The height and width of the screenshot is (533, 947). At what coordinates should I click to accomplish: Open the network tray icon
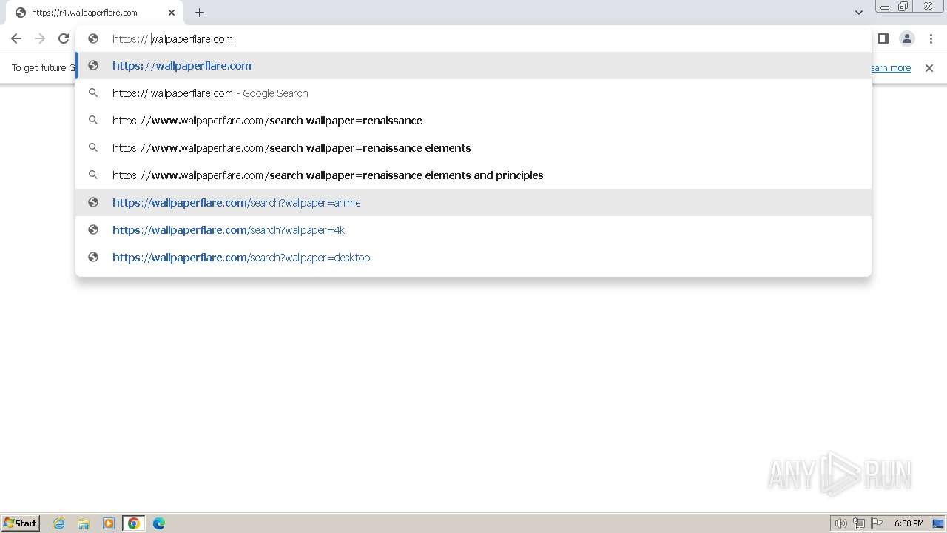pyautogui.click(x=859, y=523)
